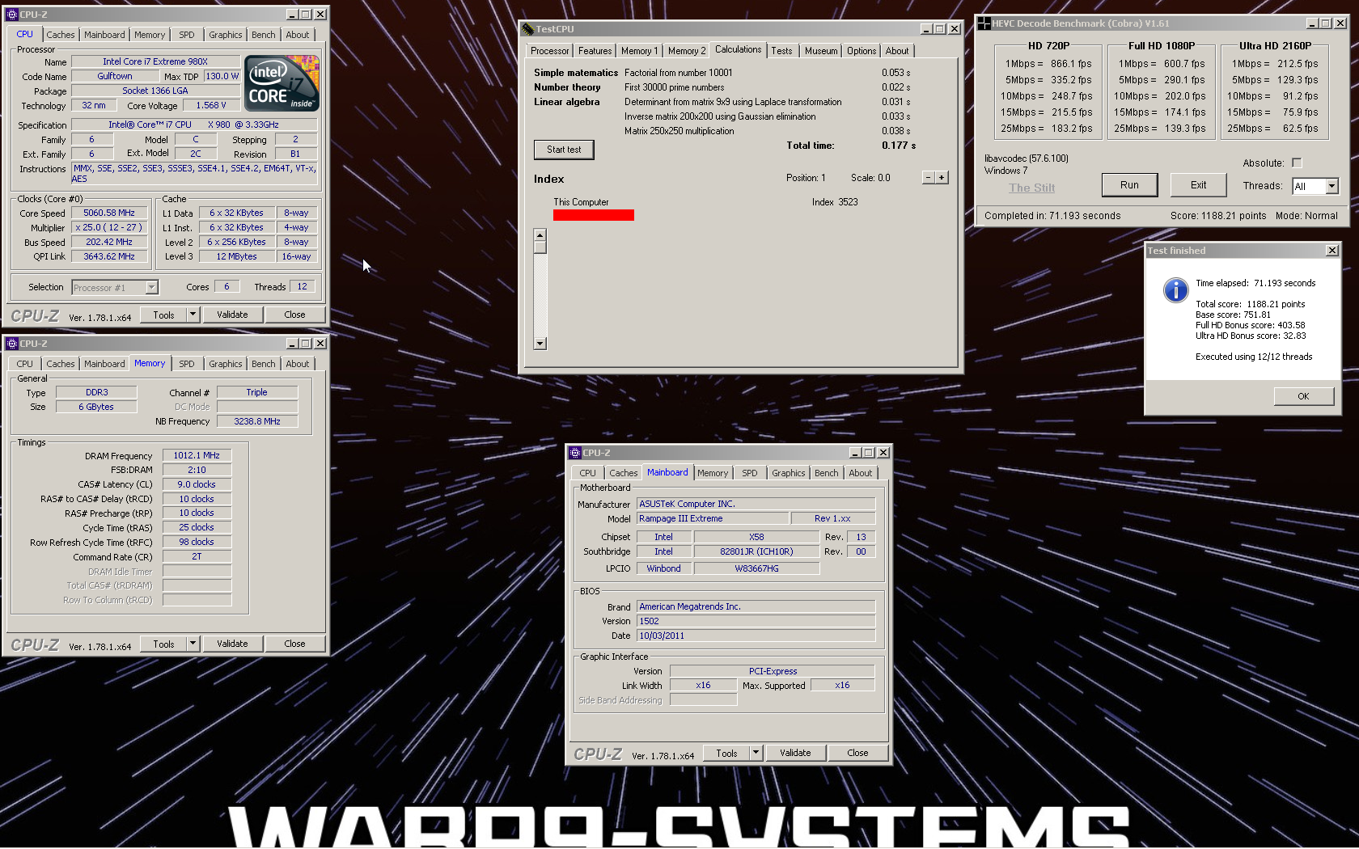
Task: Switch to Caches tab in top CPU-Z window
Action: 60,35
